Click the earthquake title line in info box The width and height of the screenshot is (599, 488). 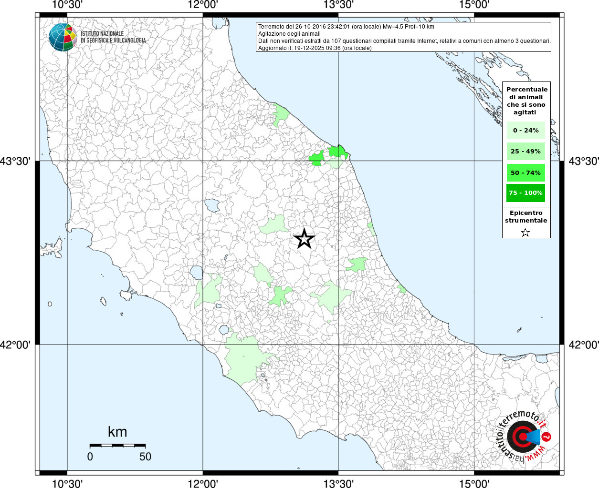click(x=346, y=27)
